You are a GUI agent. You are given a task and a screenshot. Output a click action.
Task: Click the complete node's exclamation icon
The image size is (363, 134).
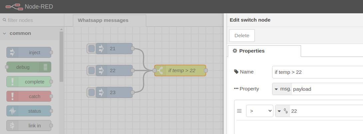coord(12,82)
